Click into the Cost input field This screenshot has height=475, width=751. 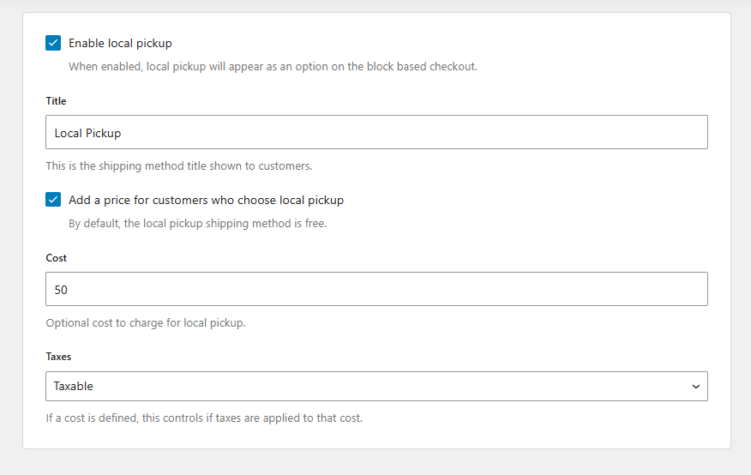[376, 290]
